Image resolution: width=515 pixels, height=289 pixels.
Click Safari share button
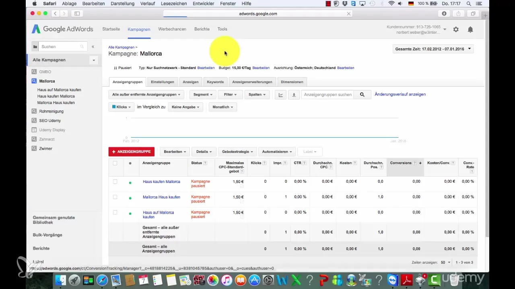click(458, 14)
